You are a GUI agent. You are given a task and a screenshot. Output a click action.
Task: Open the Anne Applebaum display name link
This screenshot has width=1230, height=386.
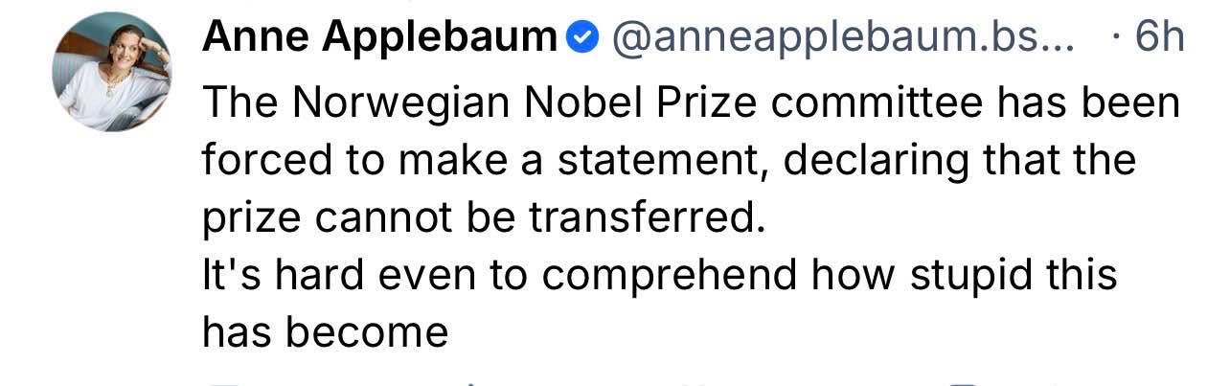(379, 38)
